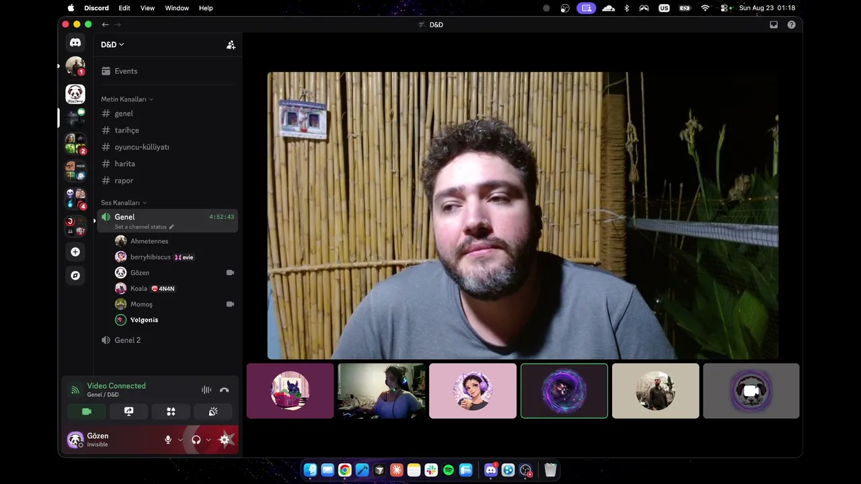Select the Genel voice channel
This screenshot has width=861, height=484.
[x=167, y=220]
